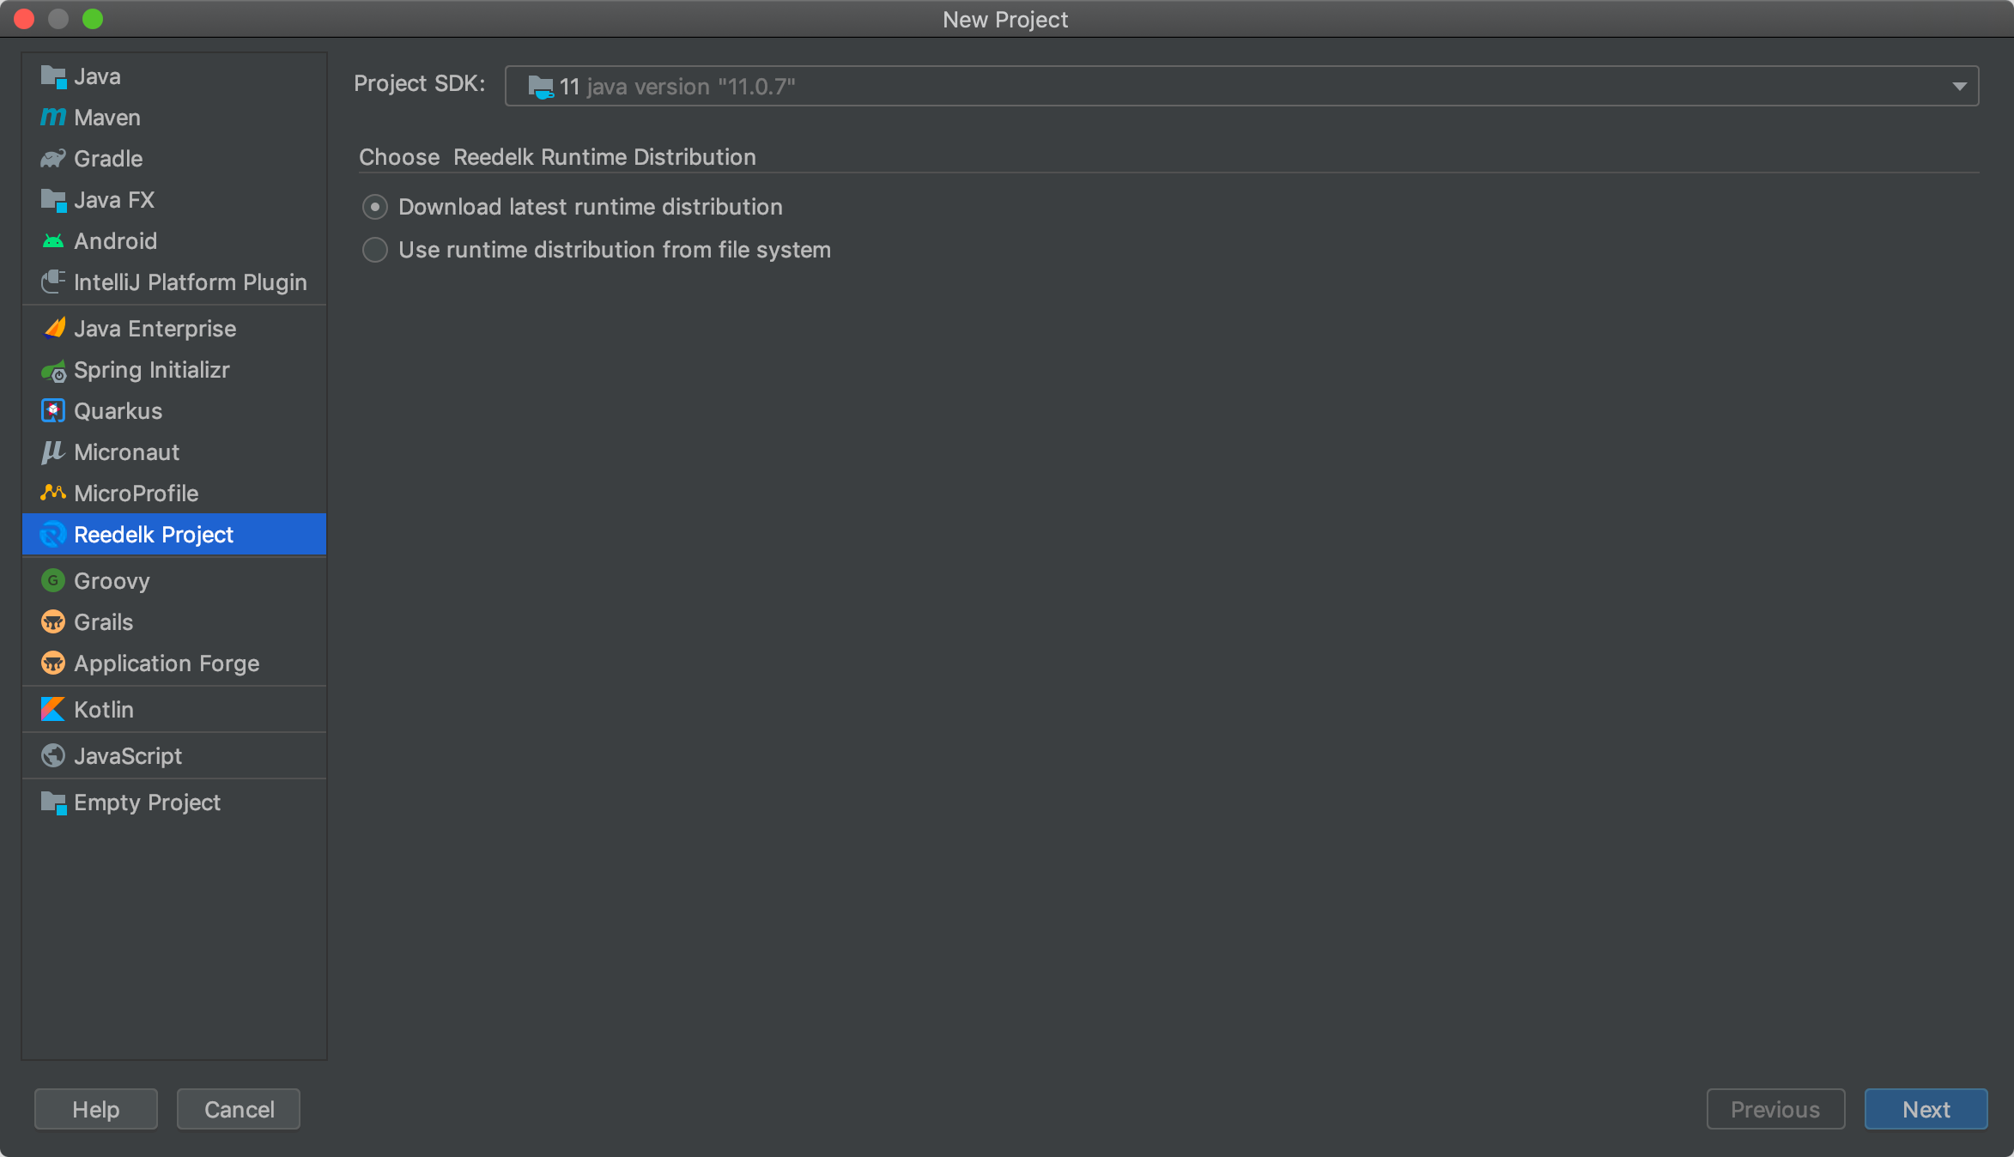Select Download latest runtime distribution option
Screen dimensions: 2014x1157
(375, 207)
